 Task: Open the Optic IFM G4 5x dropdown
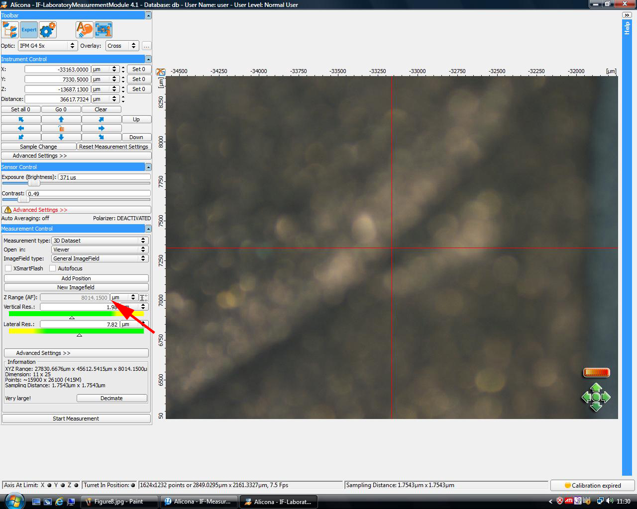47,46
